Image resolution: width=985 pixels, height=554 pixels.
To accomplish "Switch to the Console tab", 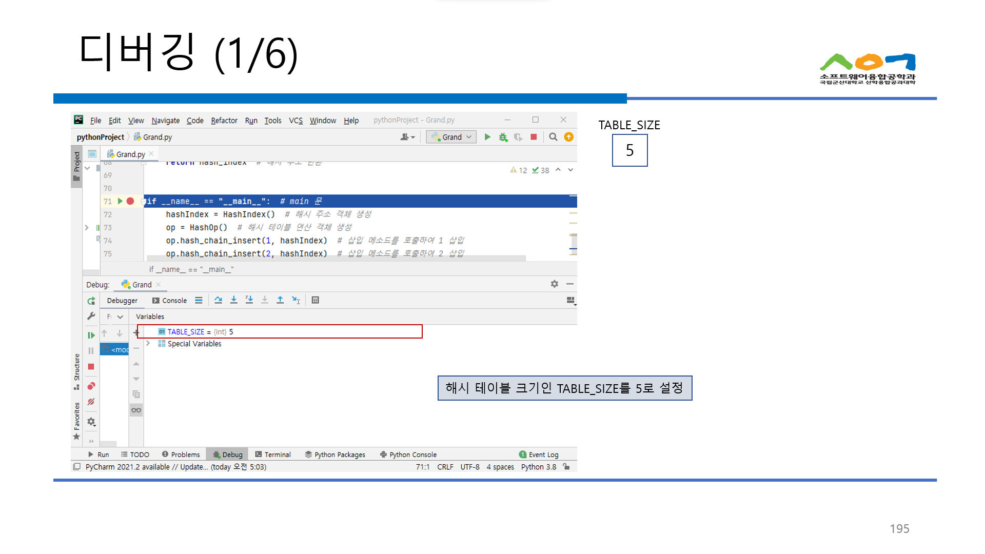I will click(x=170, y=301).
